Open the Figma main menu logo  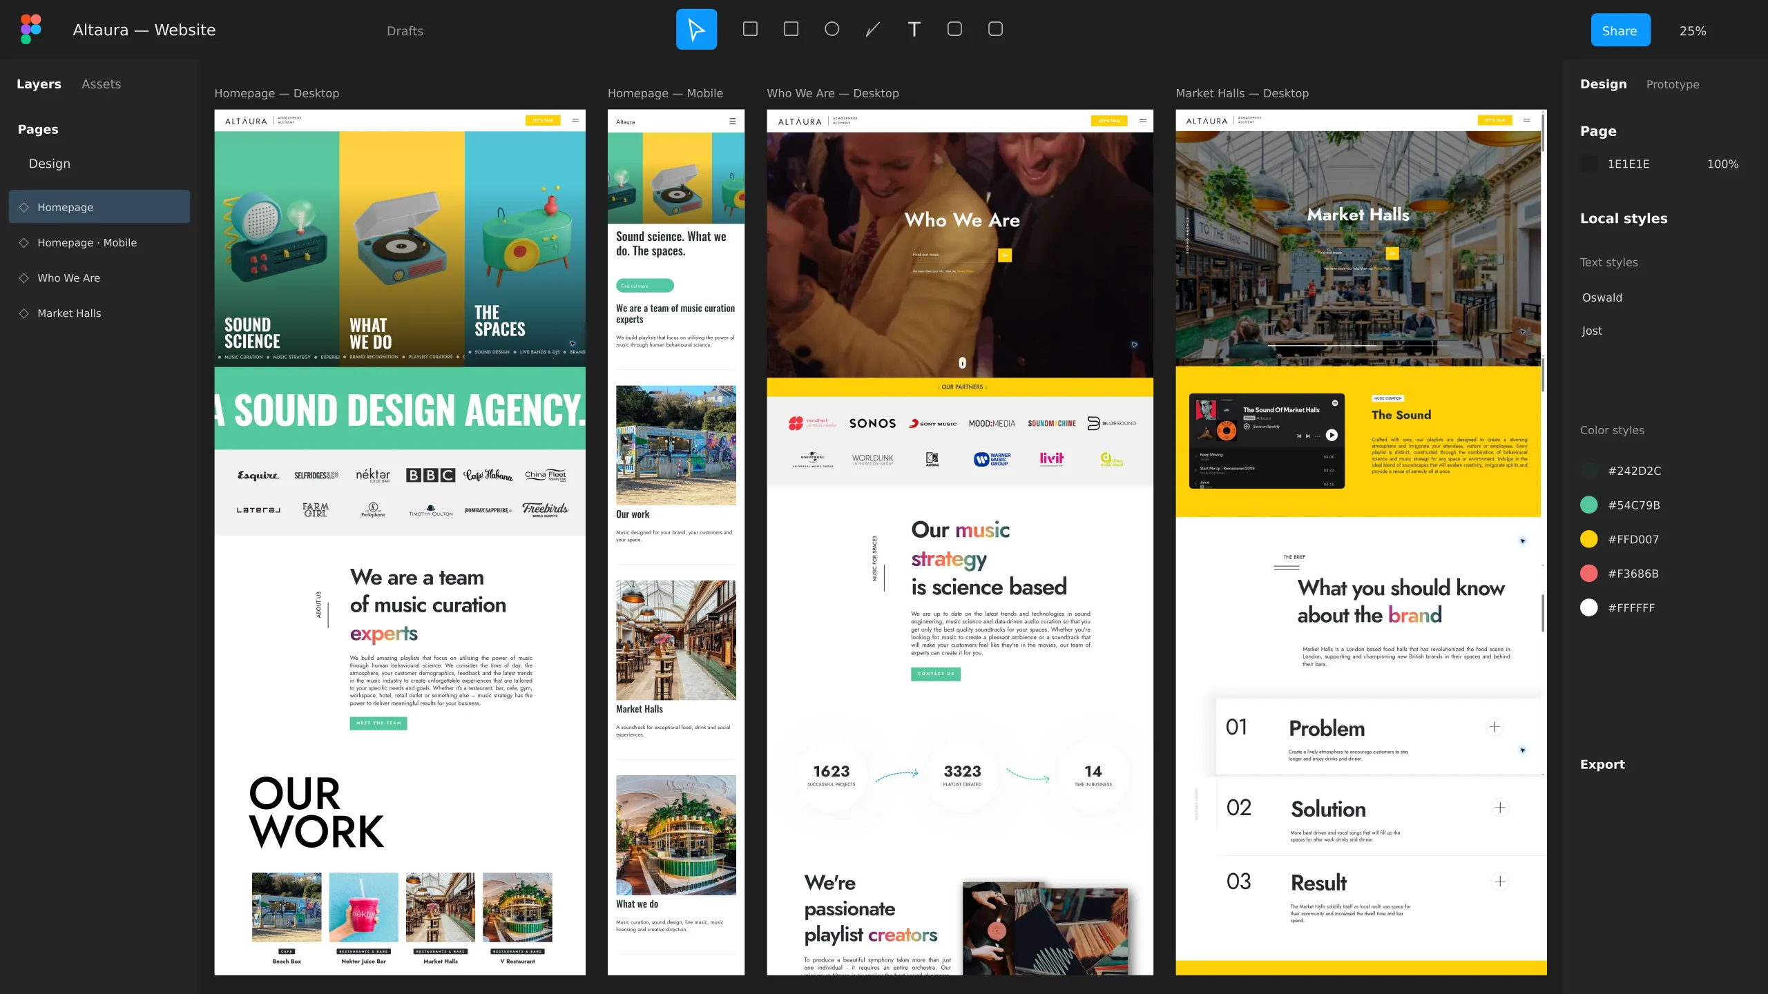coord(31,30)
